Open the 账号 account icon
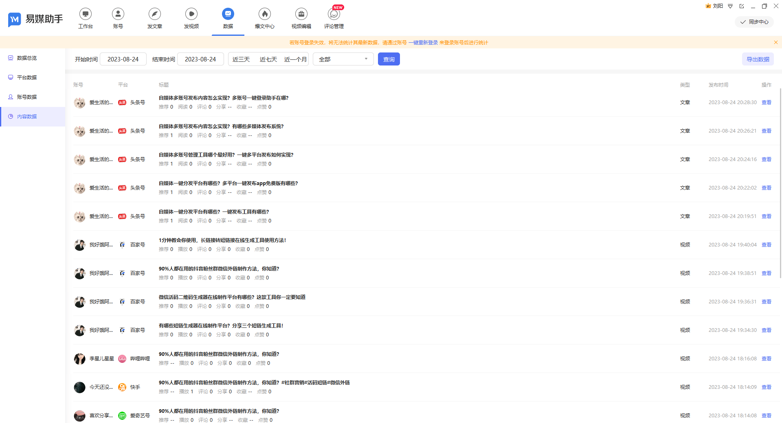The image size is (782, 423). click(x=118, y=14)
